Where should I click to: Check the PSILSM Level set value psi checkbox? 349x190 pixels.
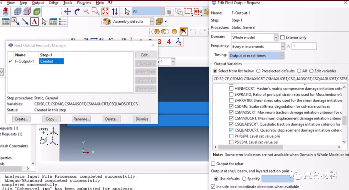231,142
